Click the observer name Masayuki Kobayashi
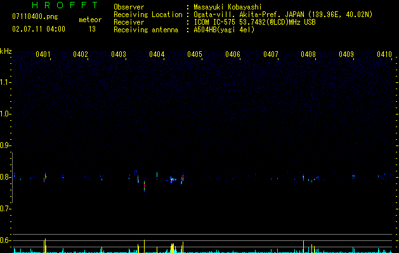Screen dimensions: 399x253 point(228,7)
